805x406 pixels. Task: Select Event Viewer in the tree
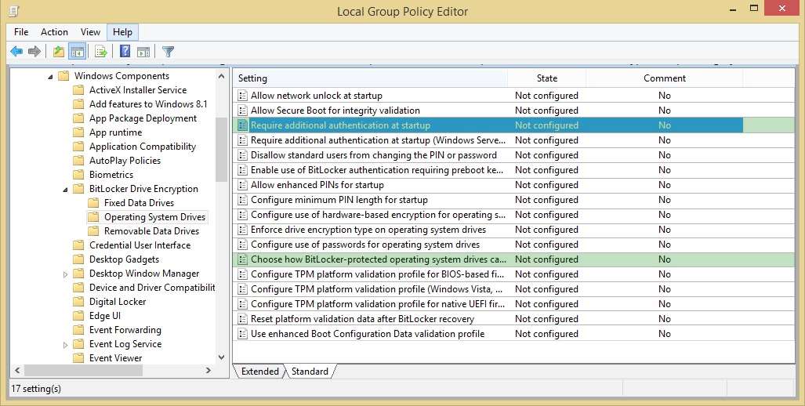[x=115, y=358]
